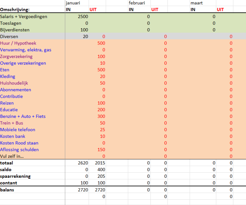Open the Aflossing schulden link

point(19,150)
